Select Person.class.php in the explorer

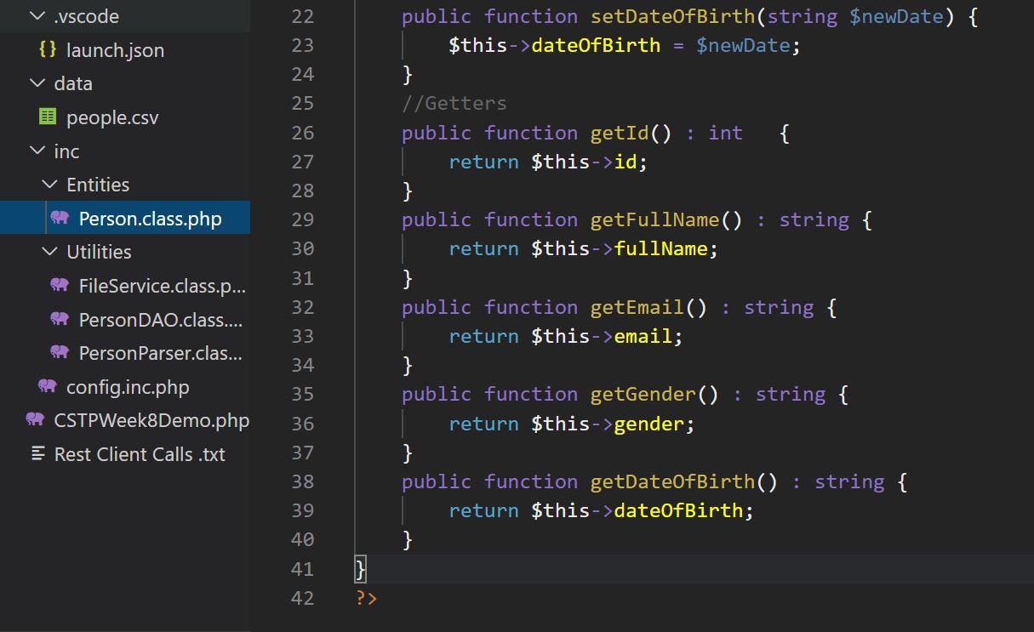(150, 219)
